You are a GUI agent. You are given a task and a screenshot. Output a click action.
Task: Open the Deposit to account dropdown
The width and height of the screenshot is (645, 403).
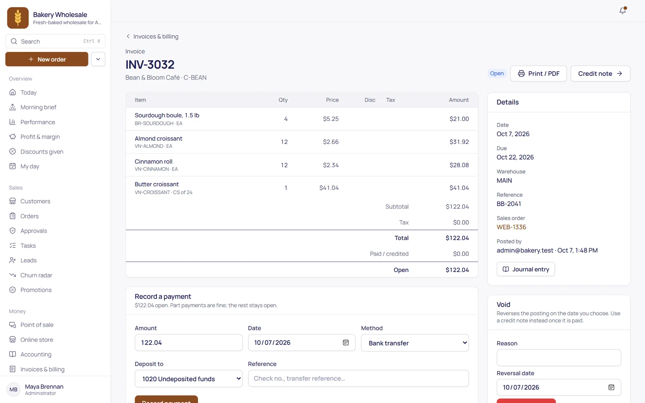[189, 379]
